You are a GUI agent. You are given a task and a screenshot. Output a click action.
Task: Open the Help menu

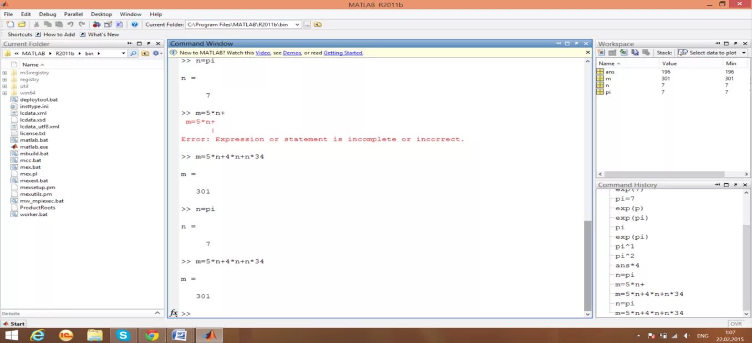pyautogui.click(x=156, y=14)
